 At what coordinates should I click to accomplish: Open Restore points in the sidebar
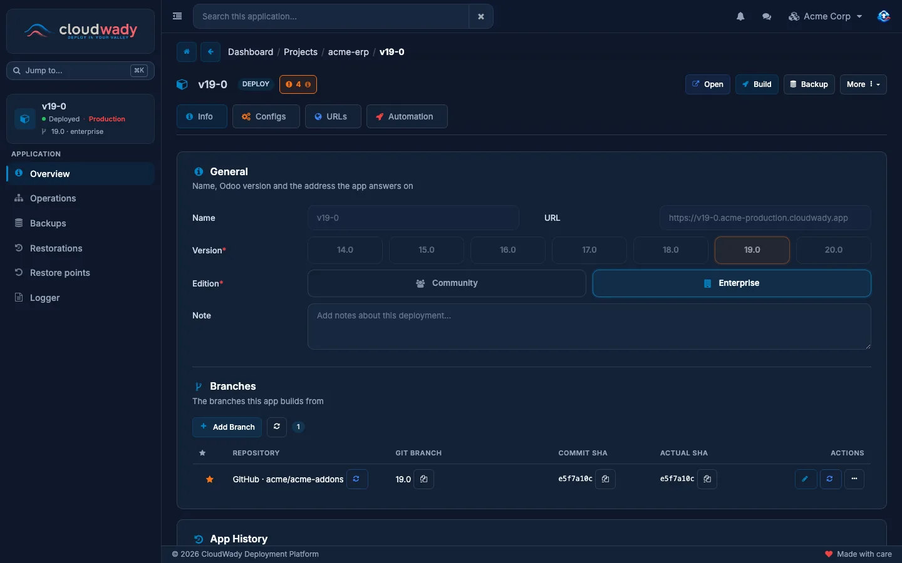click(80, 273)
